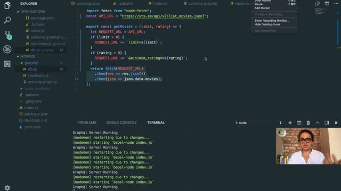Choose Pause in the recording menu
The height and width of the screenshot is (191, 341).
click(x=274, y=4)
